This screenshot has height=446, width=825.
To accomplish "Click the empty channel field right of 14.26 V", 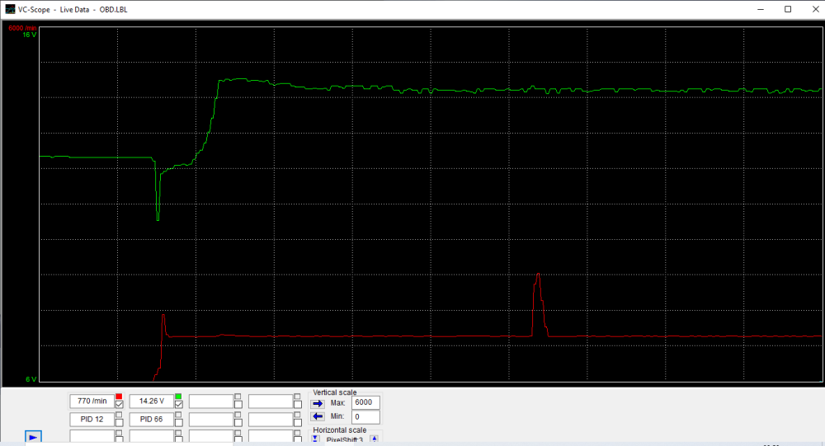I will [211, 401].
